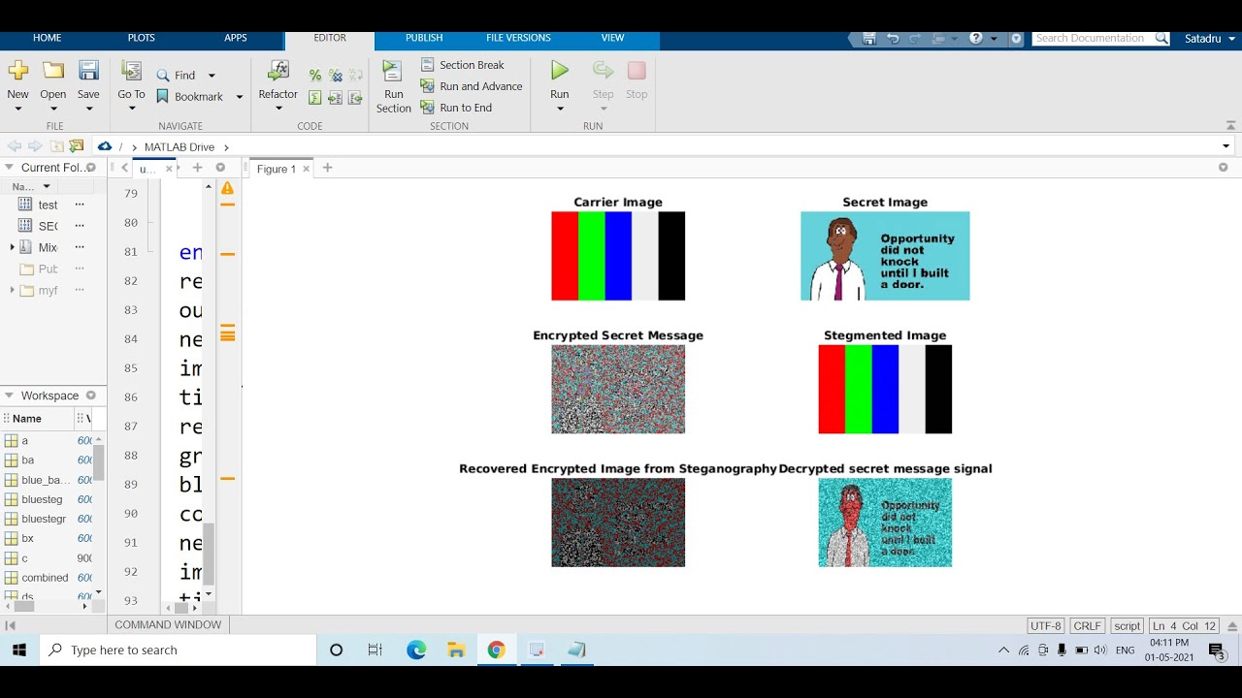Click the Save disk icon in File group
1242x698 pixels.
click(x=88, y=70)
